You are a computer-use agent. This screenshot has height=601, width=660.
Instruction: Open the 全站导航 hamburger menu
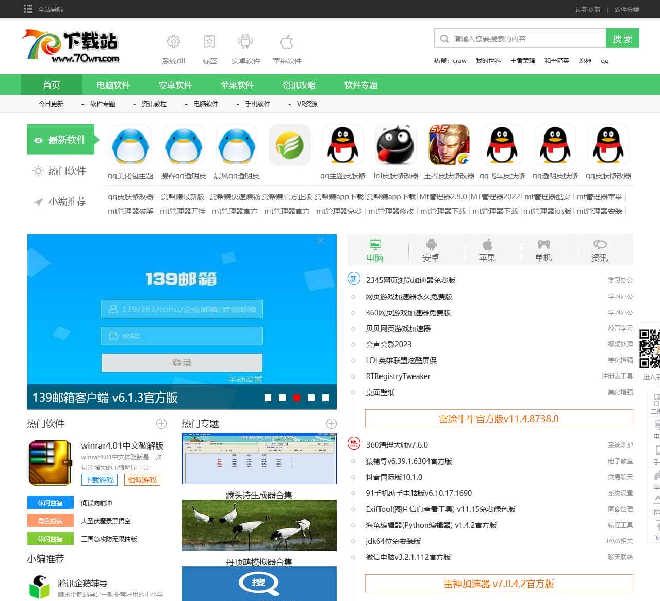pos(28,9)
